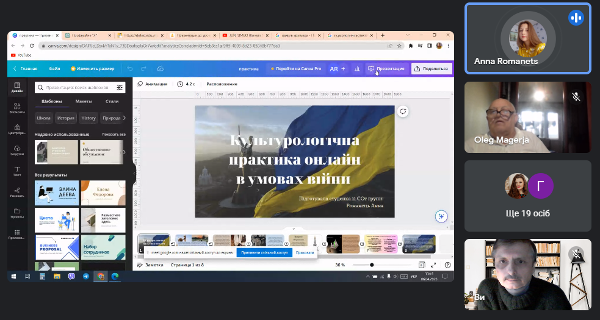
Task: Click the zoom slider handle
Action: (372, 265)
